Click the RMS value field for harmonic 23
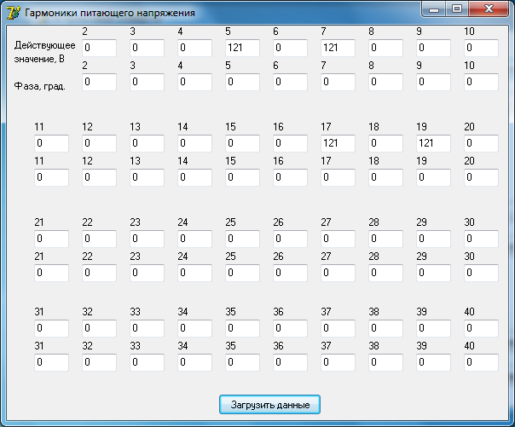The height and width of the screenshot is (427, 515). (x=147, y=239)
